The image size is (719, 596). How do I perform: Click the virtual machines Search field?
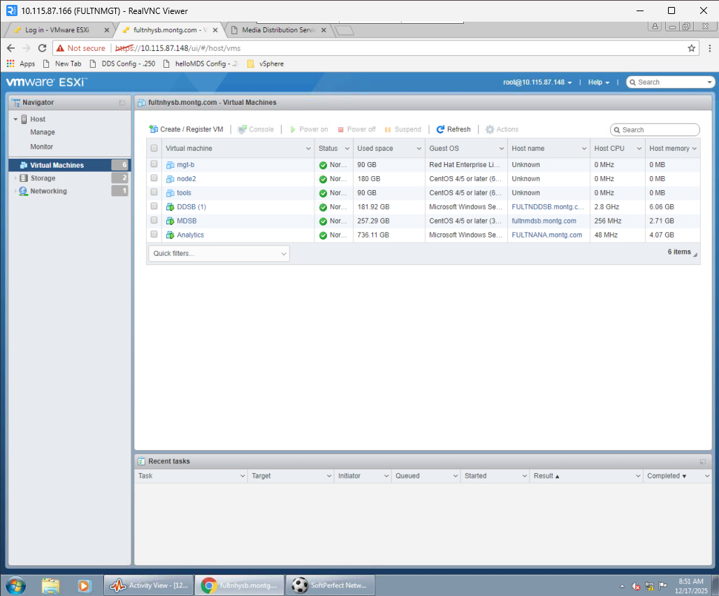tap(655, 130)
